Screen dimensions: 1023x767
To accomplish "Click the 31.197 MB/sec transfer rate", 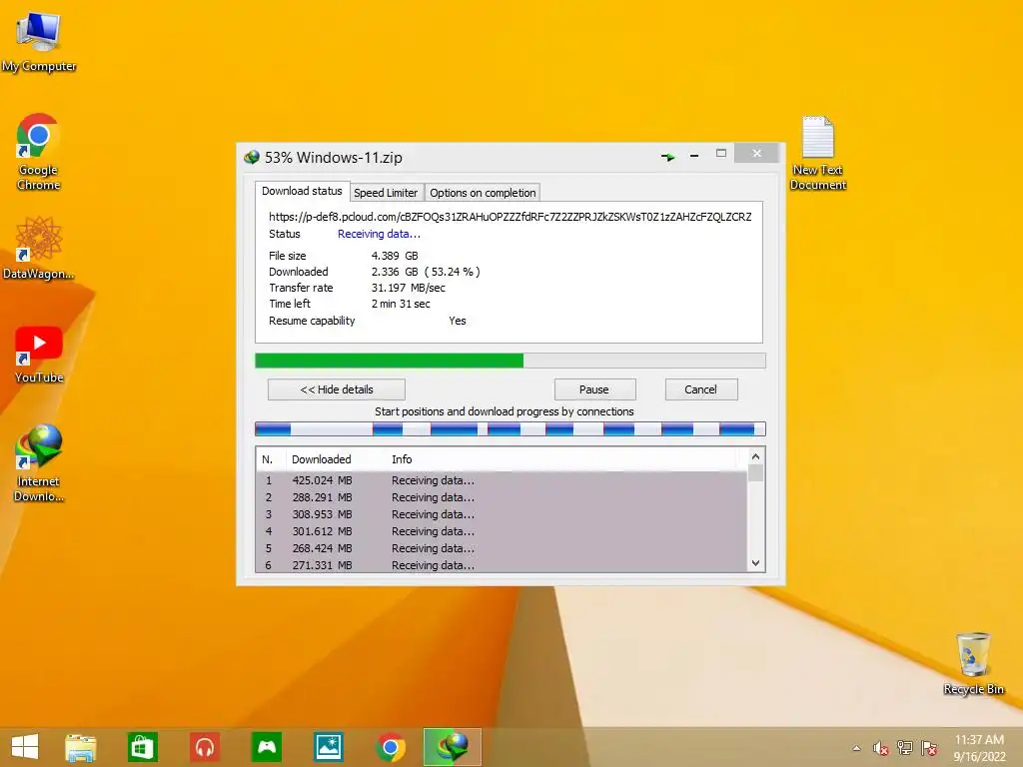I will (409, 288).
